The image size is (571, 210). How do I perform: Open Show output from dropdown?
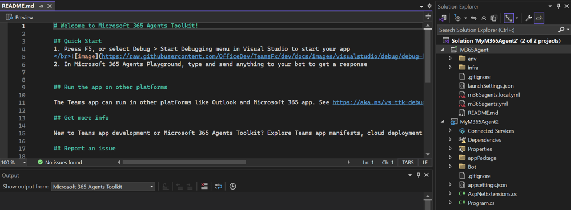click(x=103, y=187)
